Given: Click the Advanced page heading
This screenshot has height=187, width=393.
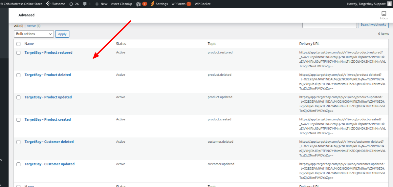Looking at the screenshot, I should pos(26,15).
